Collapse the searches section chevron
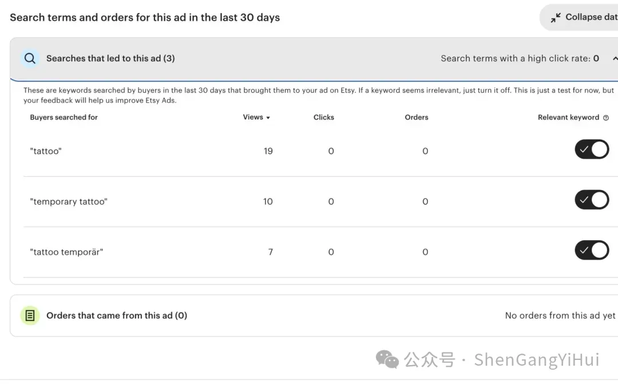 point(614,58)
